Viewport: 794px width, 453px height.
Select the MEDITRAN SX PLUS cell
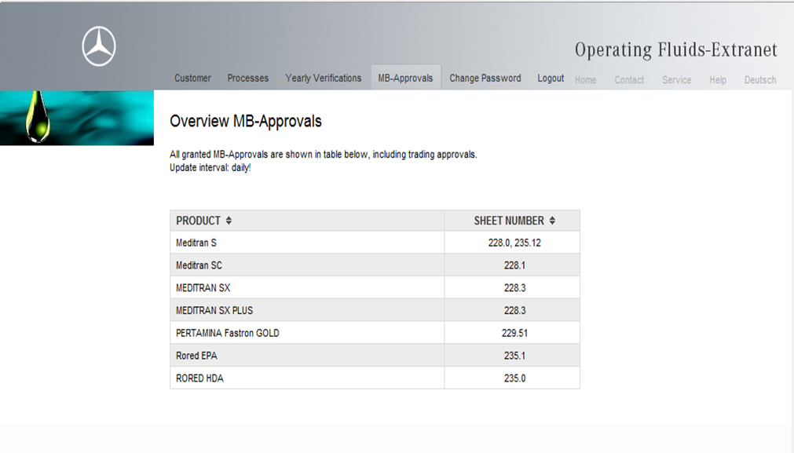307,310
